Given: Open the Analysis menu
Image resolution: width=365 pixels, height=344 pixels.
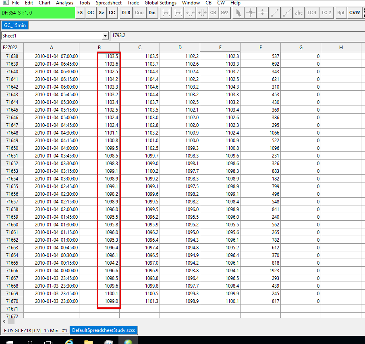Looking at the screenshot, I should tap(65, 3).
